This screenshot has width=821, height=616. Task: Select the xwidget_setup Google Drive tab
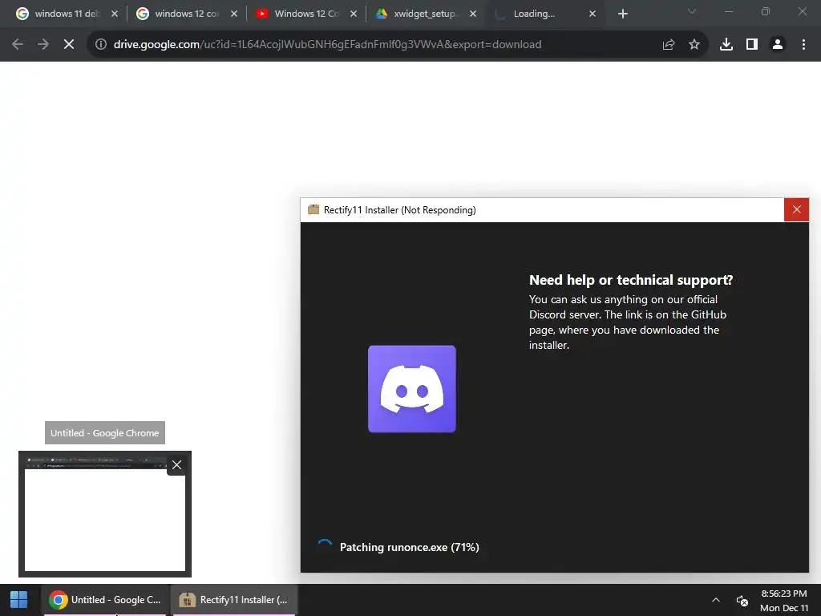point(424,14)
